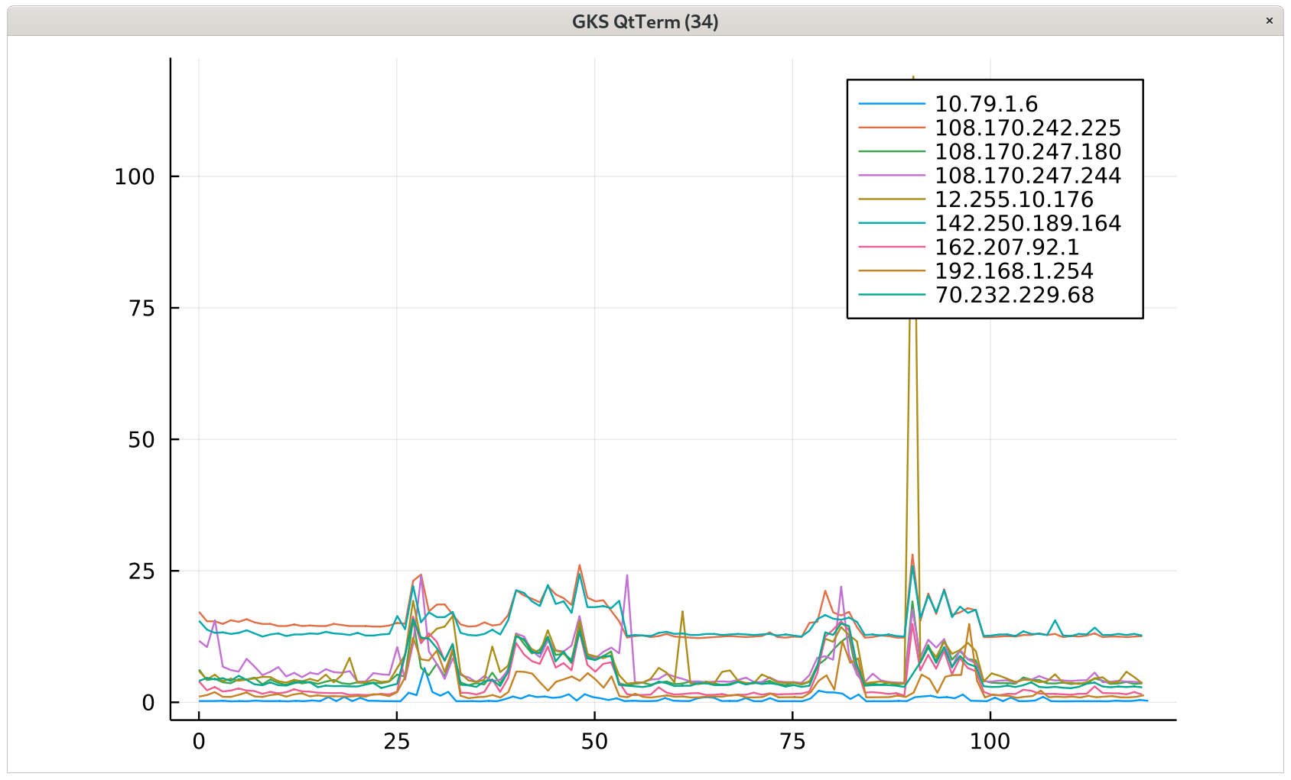Click the blue line swatch for 10.79.1.6
The image size is (1291, 780).
point(891,104)
